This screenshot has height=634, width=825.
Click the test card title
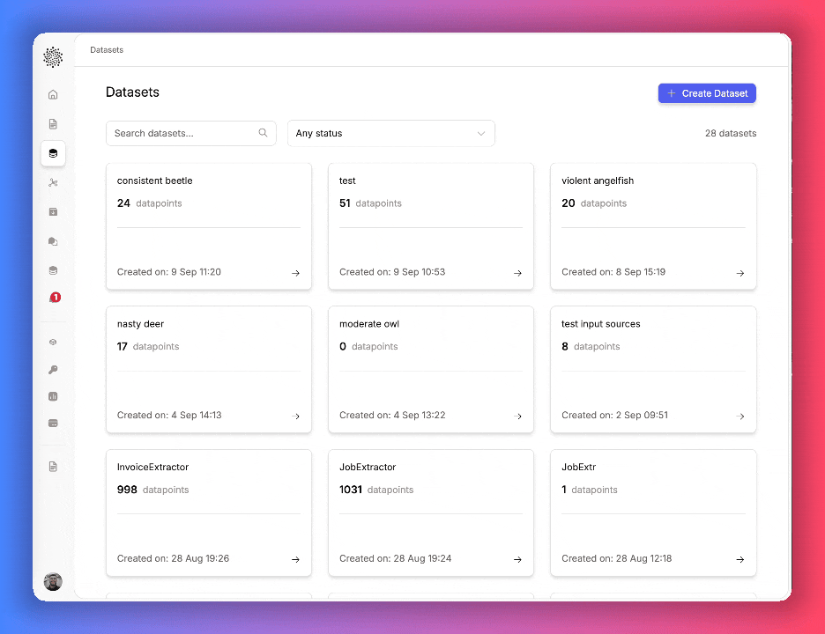click(x=347, y=181)
